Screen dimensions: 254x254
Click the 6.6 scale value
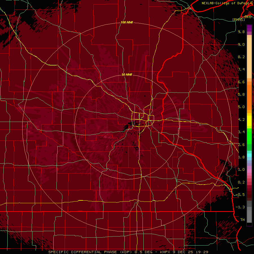[x=241, y=82]
